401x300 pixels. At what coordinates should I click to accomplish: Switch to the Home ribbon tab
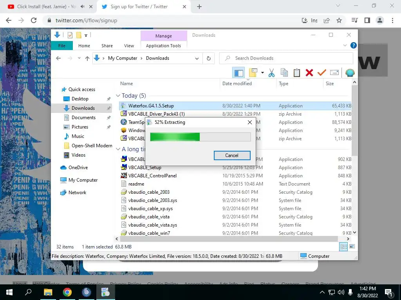pos(84,46)
